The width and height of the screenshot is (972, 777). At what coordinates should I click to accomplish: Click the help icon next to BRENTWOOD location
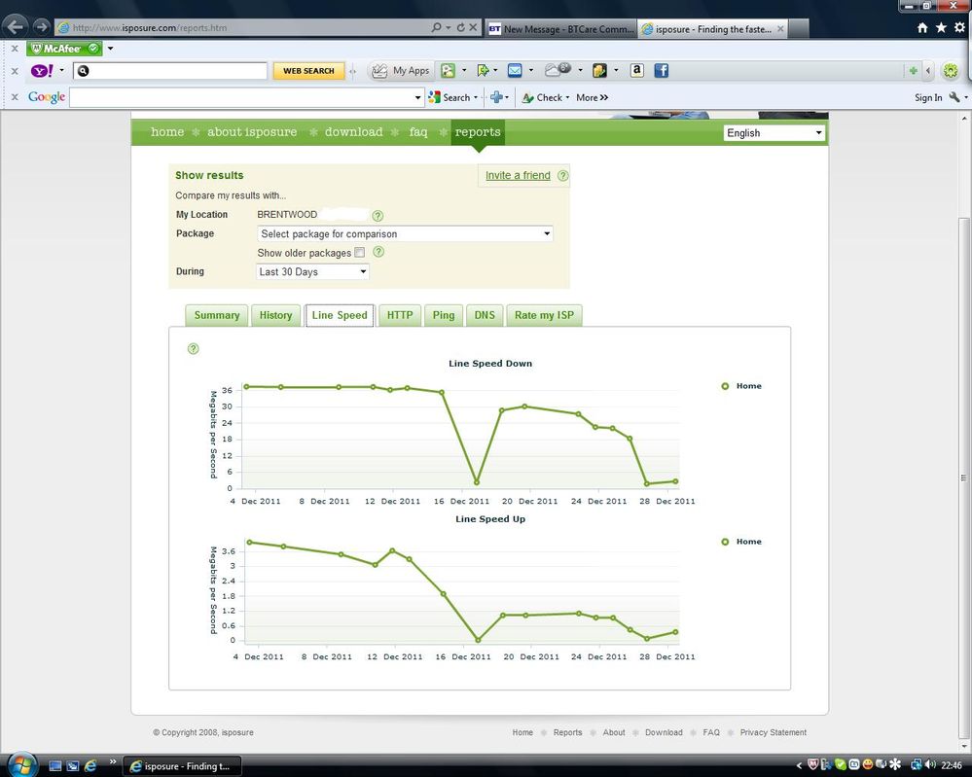(x=378, y=215)
